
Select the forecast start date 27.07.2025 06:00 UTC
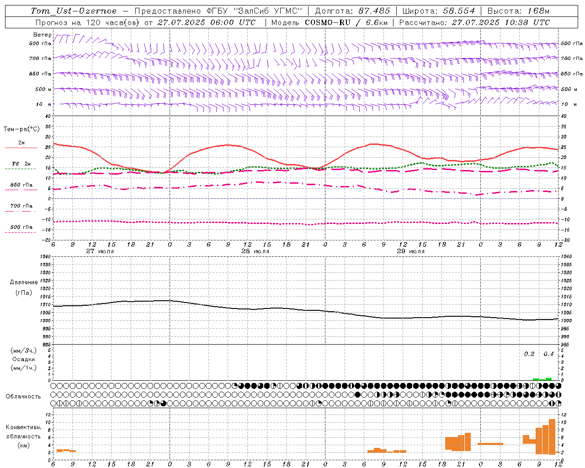tap(207, 22)
